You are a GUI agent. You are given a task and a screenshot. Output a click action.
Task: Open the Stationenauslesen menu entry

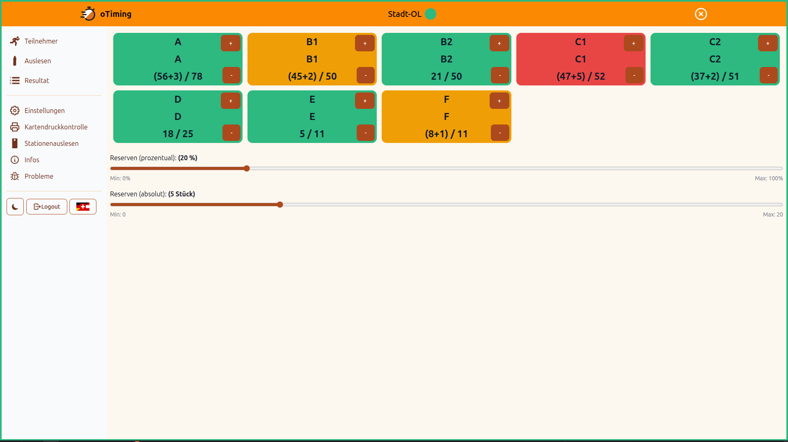point(51,143)
